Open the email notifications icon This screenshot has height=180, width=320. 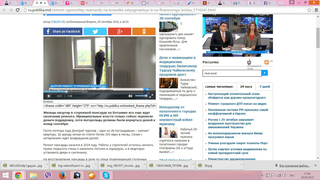(x=249, y=62)
